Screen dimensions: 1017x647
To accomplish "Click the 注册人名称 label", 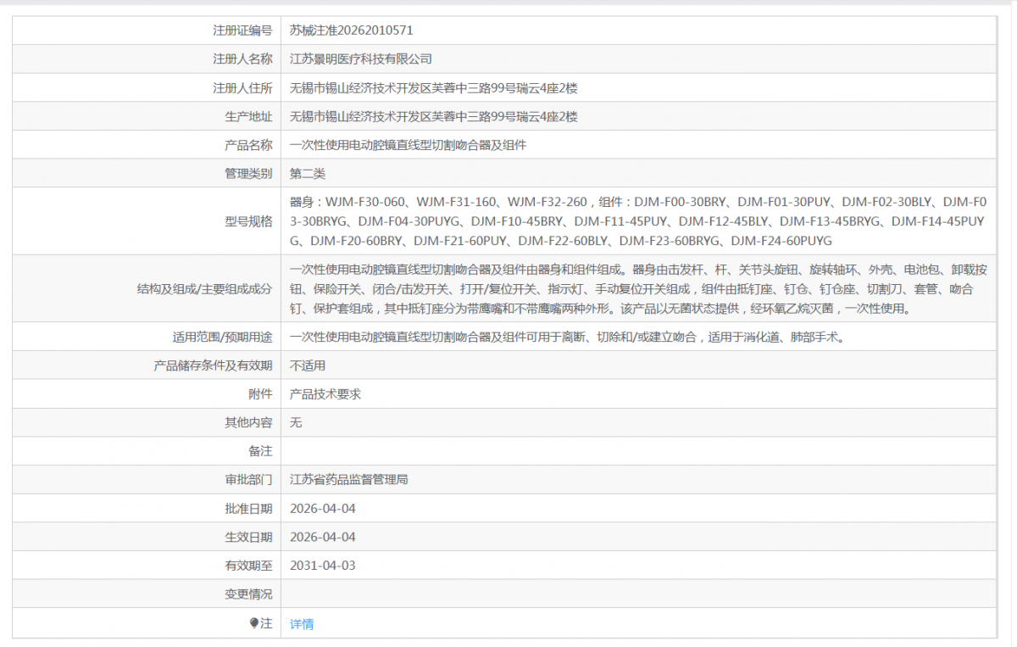I will point(242,59).
